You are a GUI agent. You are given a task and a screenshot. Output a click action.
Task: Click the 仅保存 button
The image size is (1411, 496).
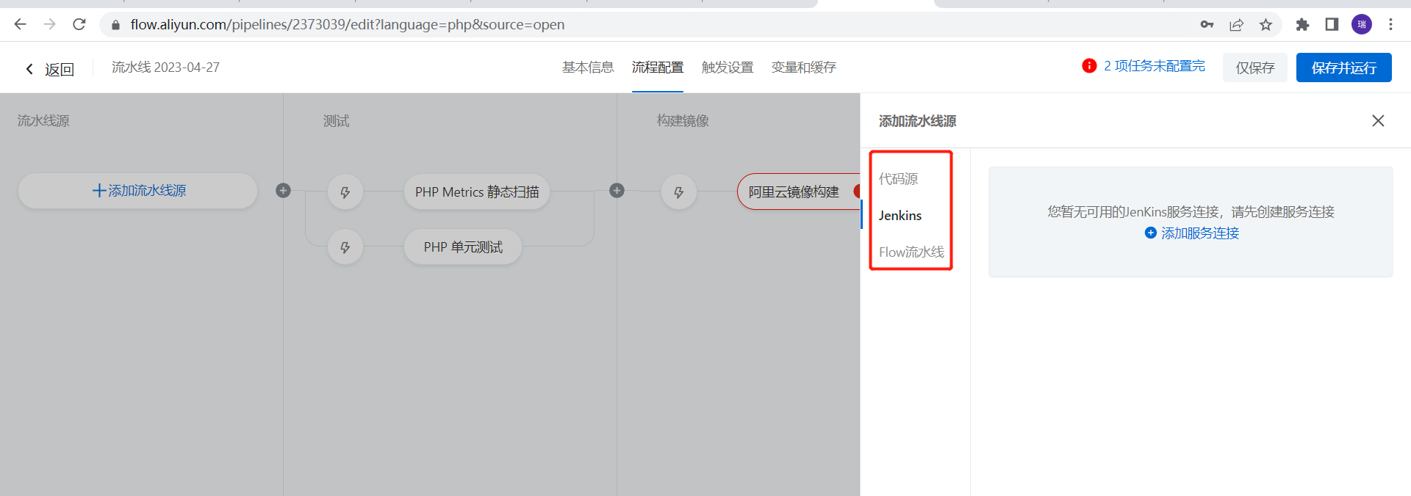pyautogui.click(x=1255, y=68)
